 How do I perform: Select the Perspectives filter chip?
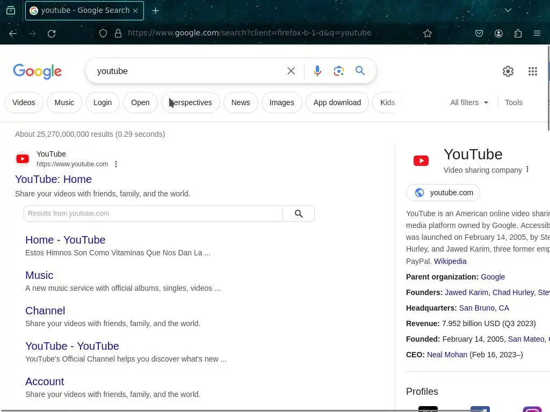click(191, 102)
